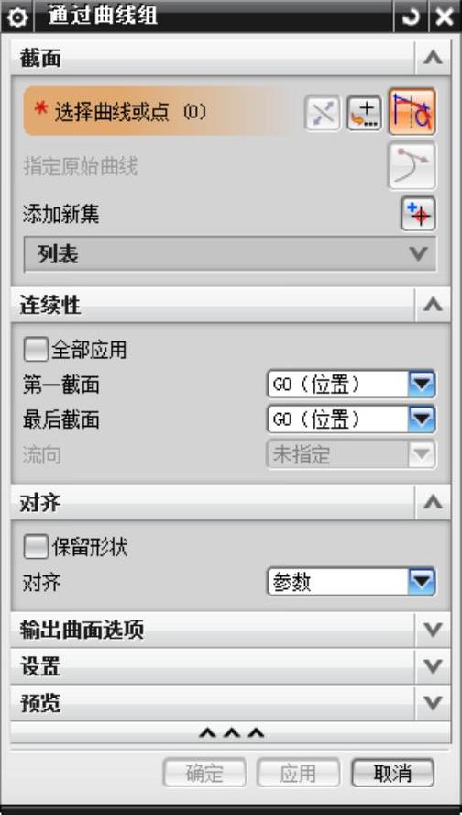Click the reverse direction icon
Screen dimensions: 462x815
point(322,112)
